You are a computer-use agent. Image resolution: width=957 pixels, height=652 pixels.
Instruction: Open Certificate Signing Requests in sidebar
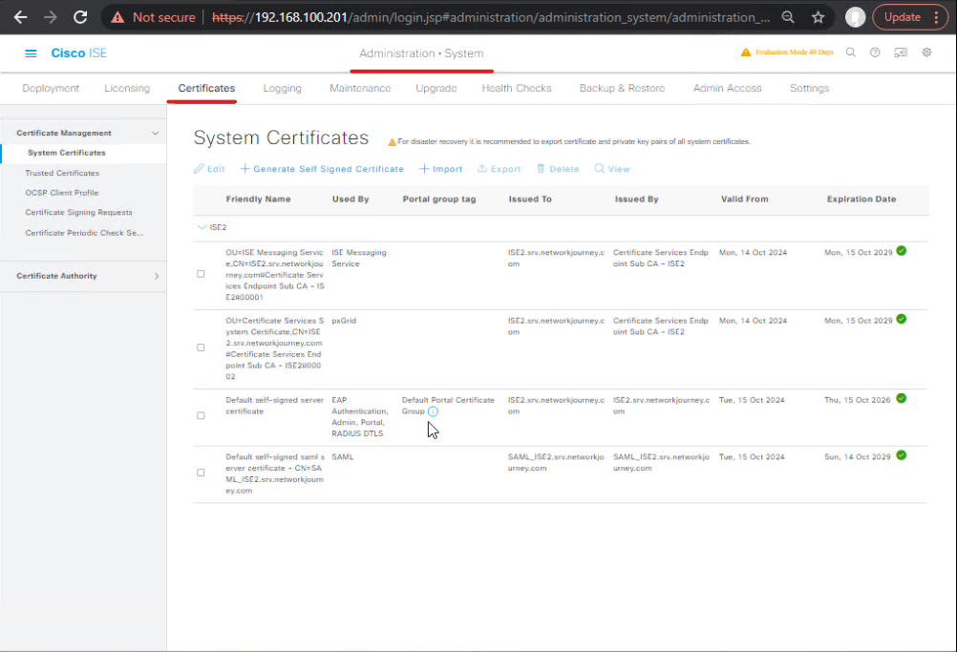point(78,213)
